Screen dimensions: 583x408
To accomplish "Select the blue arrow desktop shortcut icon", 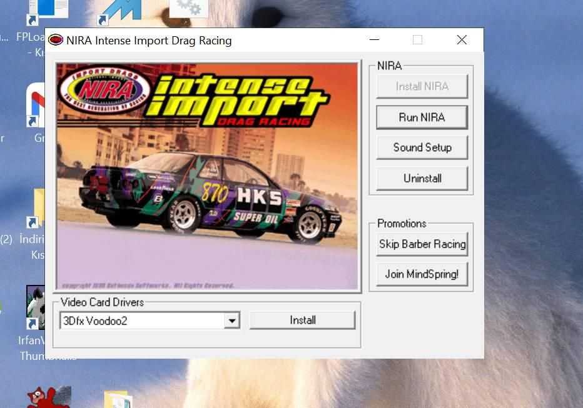I will pyautogui.click(x=119, y=12).
